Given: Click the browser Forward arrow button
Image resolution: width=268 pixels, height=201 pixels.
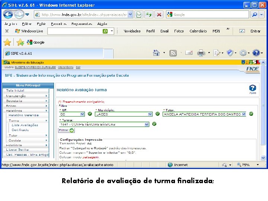Looking at the screenshot, I should pos(19,15).
